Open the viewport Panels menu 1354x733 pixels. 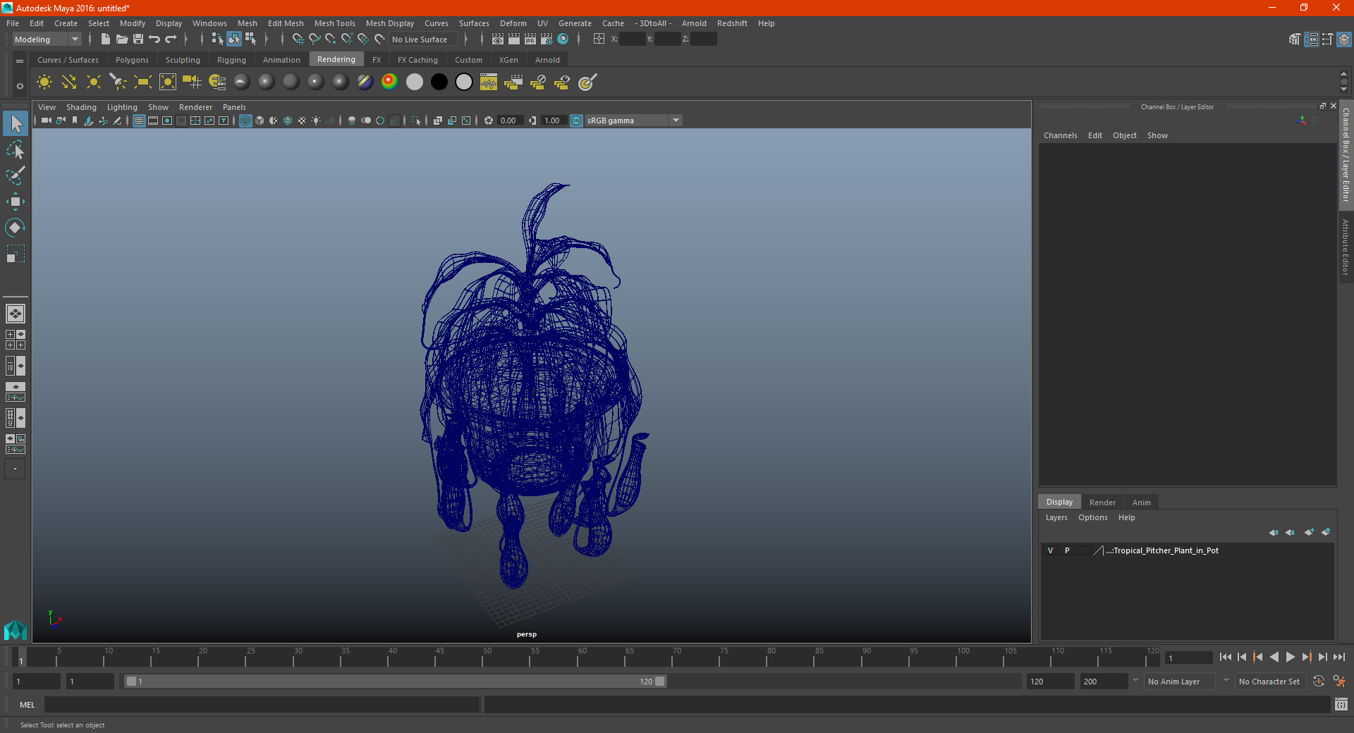(234, 107)
